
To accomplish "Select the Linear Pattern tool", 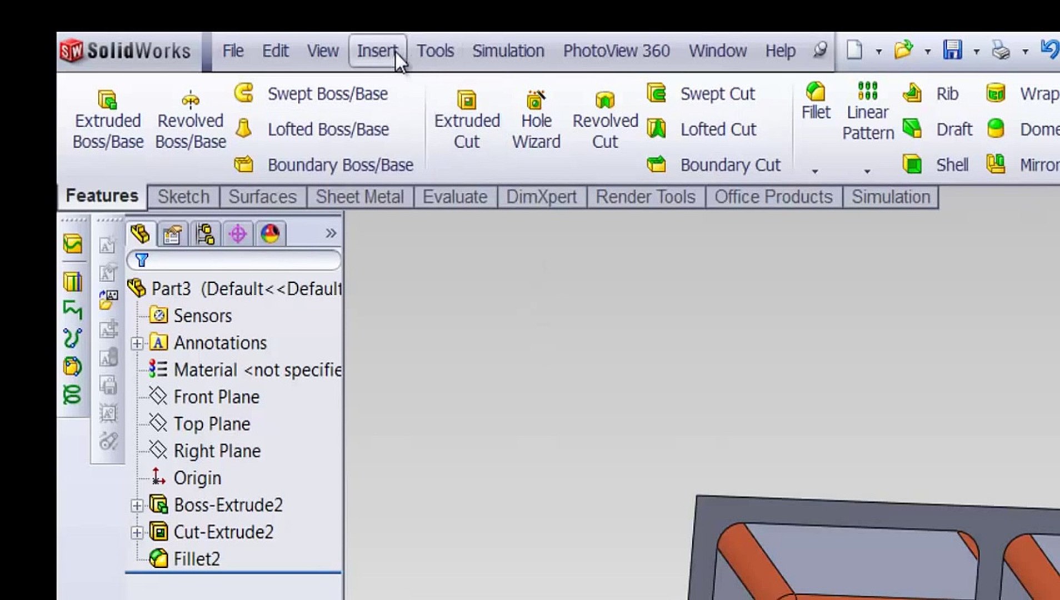I will pyautogui.click(x=868, y=111).
